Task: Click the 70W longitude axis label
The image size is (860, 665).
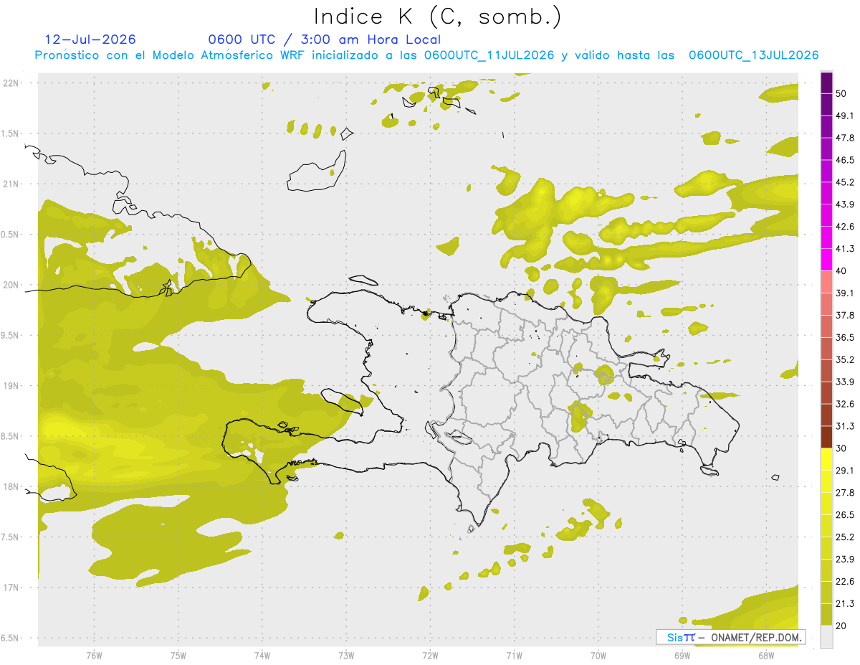Action: [x=598, y=655]
